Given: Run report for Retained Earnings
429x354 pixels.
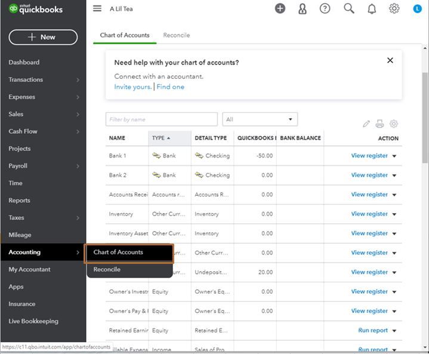Looking at the screenshot, I should click(373, 331).
